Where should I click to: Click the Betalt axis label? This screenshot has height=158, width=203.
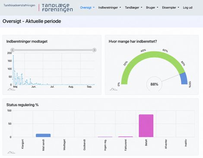146,143
